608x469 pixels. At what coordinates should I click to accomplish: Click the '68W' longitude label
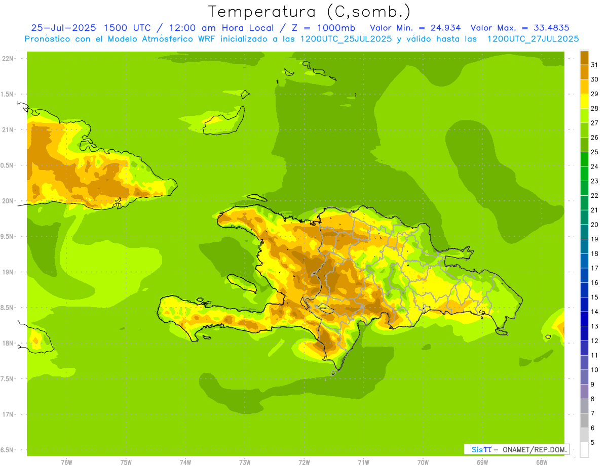(x=542, y=462)
